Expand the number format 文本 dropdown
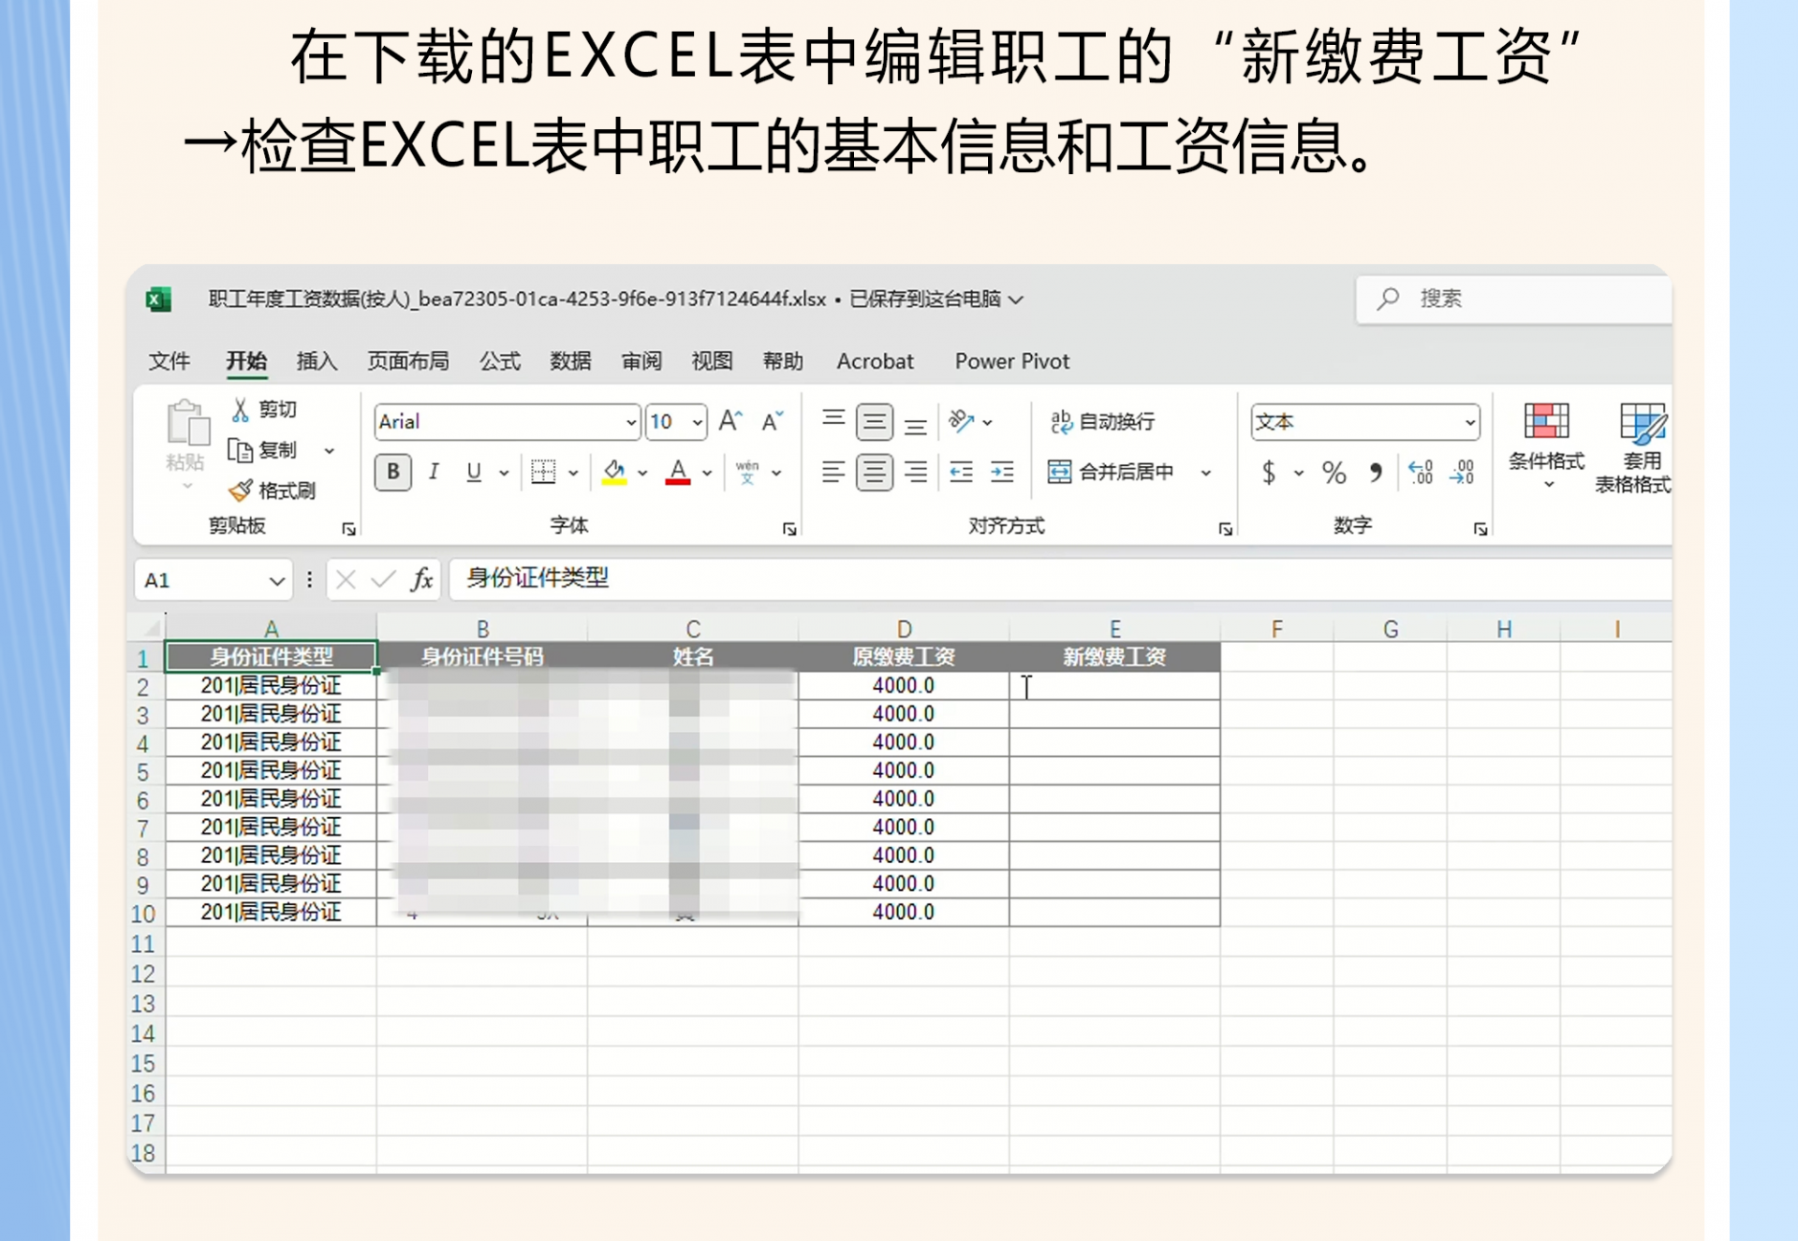Screen dimensions: 1798x1241 (1469, 422)
